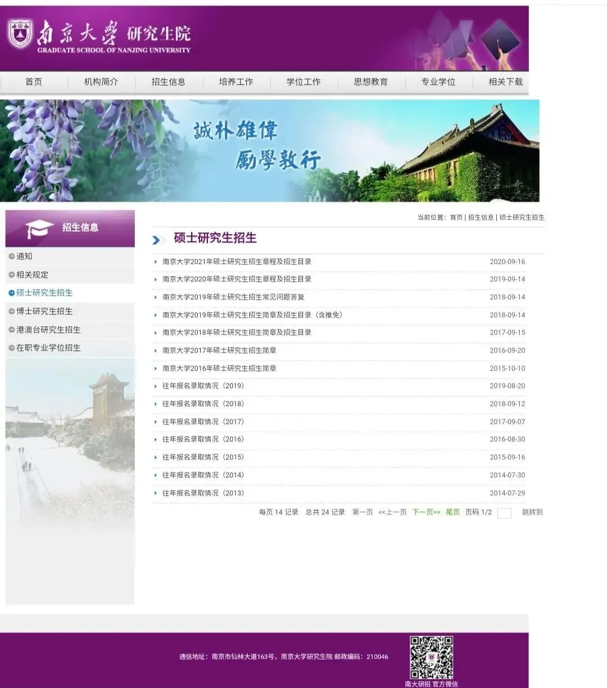This screenshot has height=688, width=607.
Task: Click 首页 in the breadcrumb
Action: (456, 217)
